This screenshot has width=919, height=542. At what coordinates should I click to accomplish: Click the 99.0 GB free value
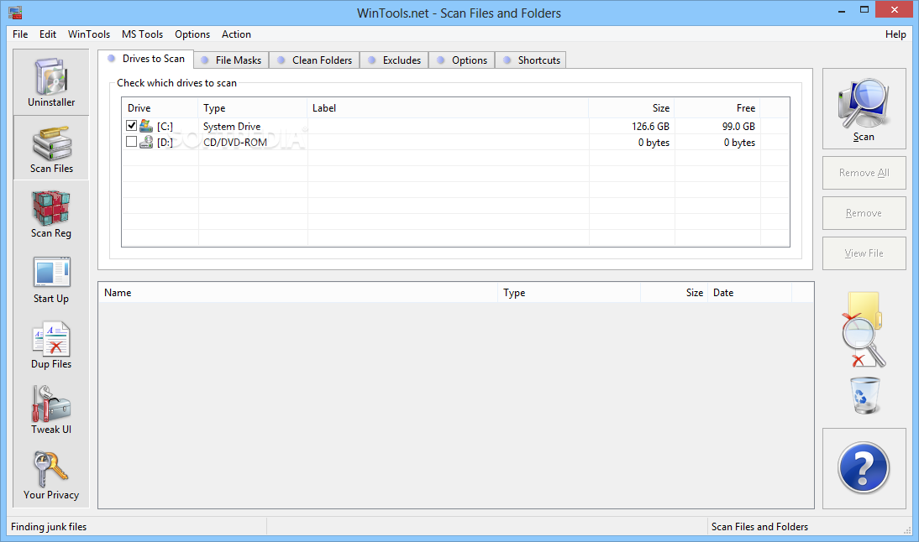click(738, 127)
